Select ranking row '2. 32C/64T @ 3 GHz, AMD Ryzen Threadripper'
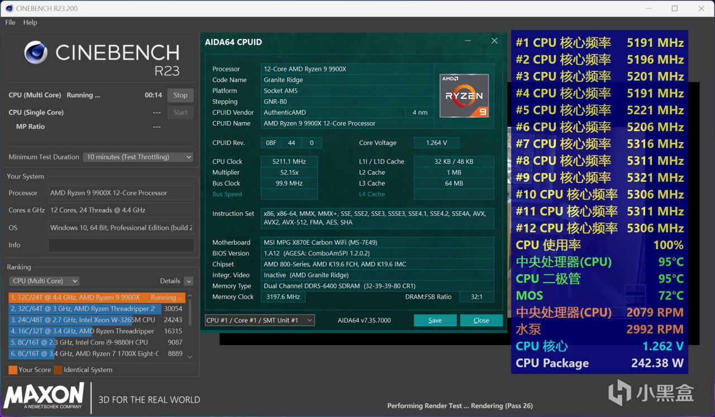 [97, 309]
